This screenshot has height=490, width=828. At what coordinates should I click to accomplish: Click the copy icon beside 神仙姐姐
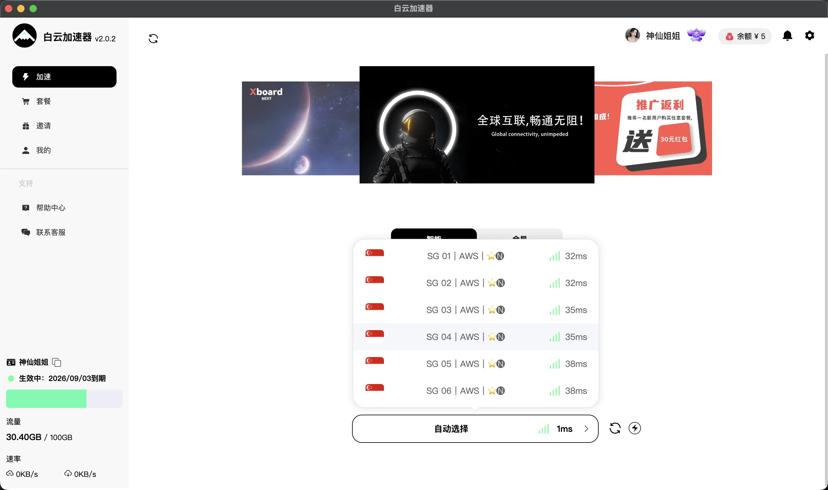pyautogui.click(x=56, y=362)
